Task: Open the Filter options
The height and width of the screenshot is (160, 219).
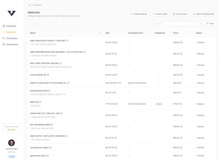Action: click(x=210, y=23)
